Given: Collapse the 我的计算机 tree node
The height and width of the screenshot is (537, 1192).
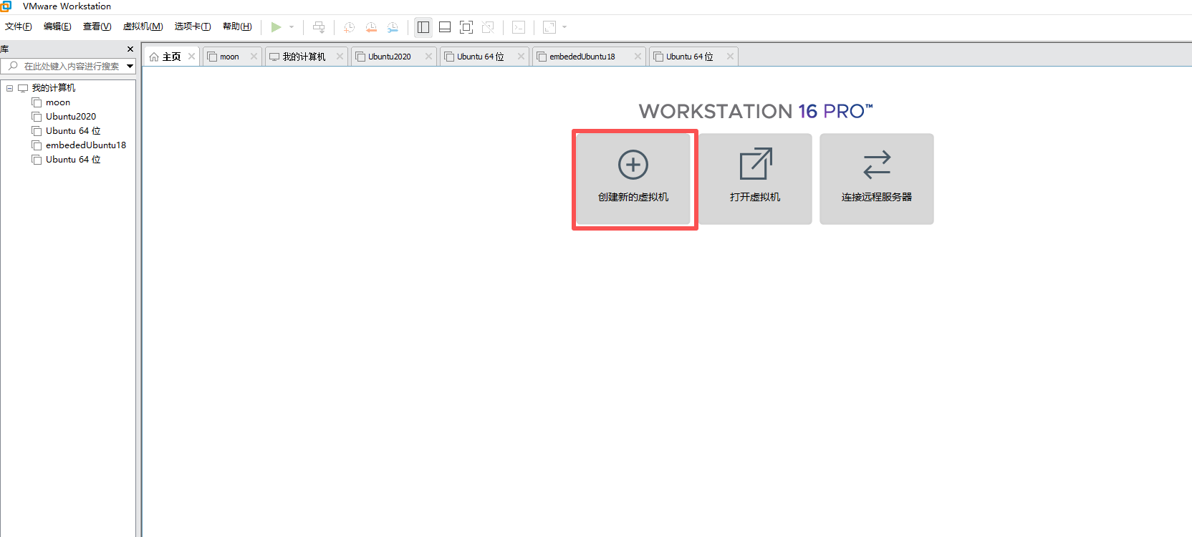Looking at the screenshot, I should pyautogui.click(x=9, y=88).
